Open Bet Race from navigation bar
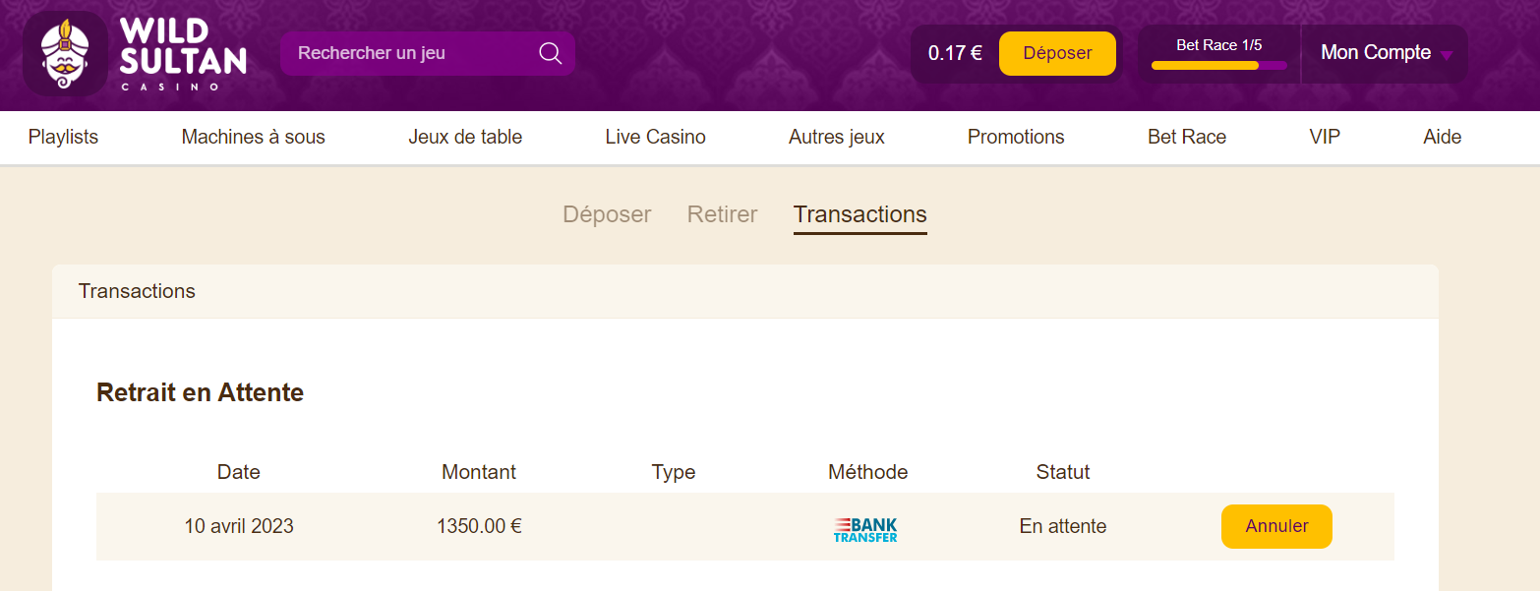 [1187, 137]
